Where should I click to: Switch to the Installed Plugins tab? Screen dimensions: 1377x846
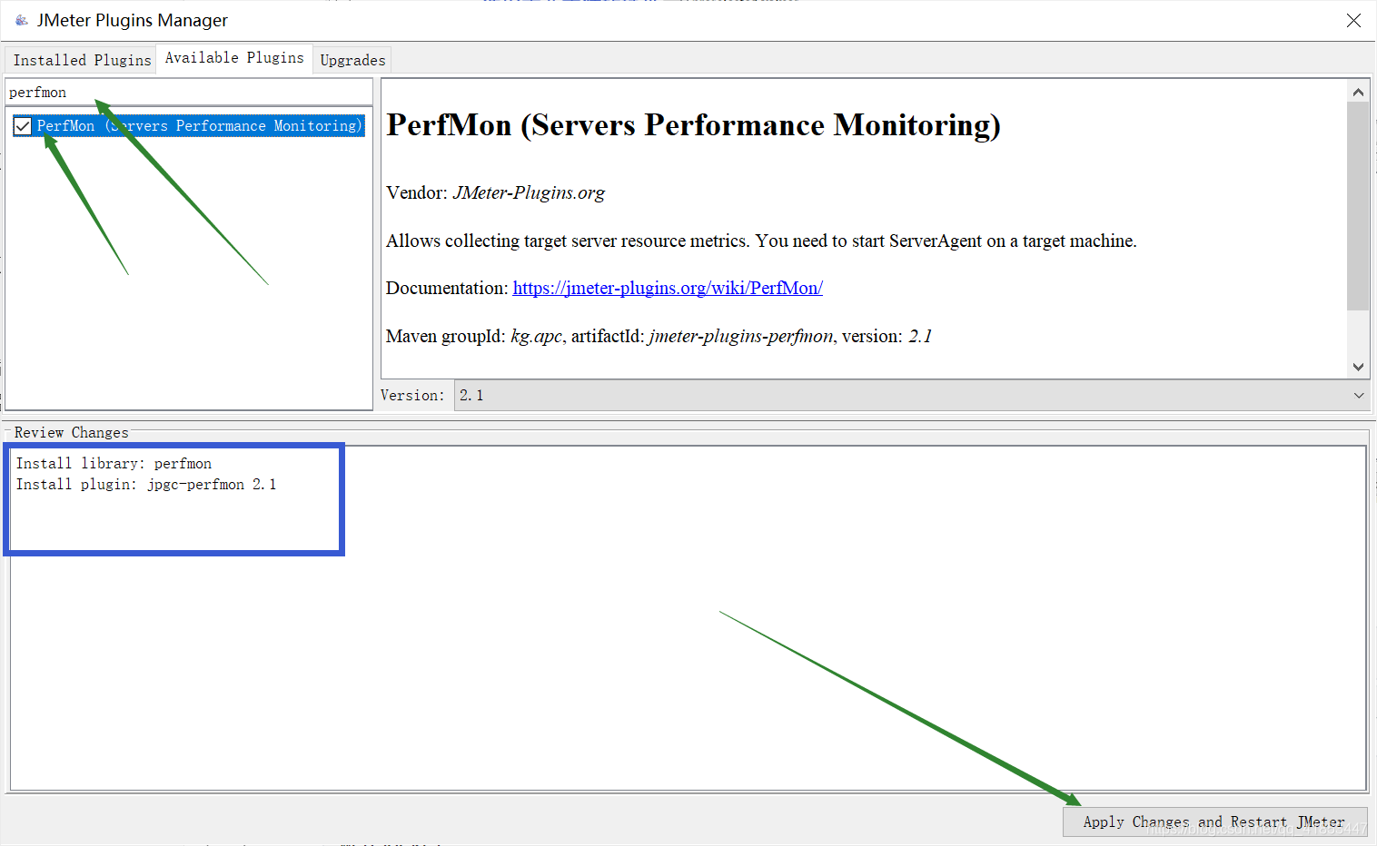click(x=82, y=60)
